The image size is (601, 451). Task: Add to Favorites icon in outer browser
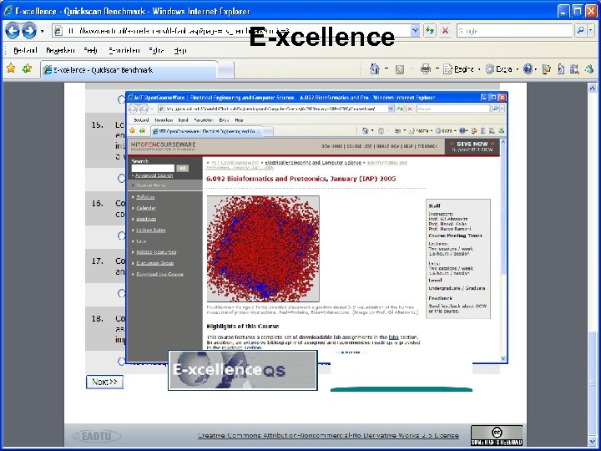coord(27,68)
